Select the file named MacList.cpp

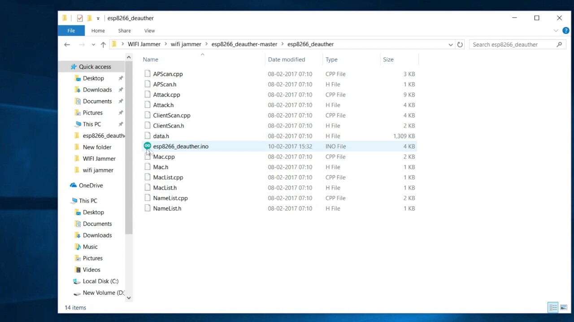tap(168, 177)
